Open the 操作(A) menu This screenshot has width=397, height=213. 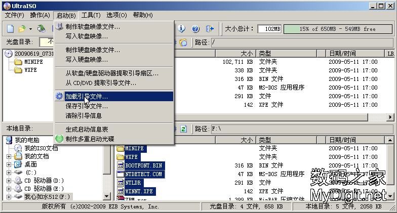[40, 15]
